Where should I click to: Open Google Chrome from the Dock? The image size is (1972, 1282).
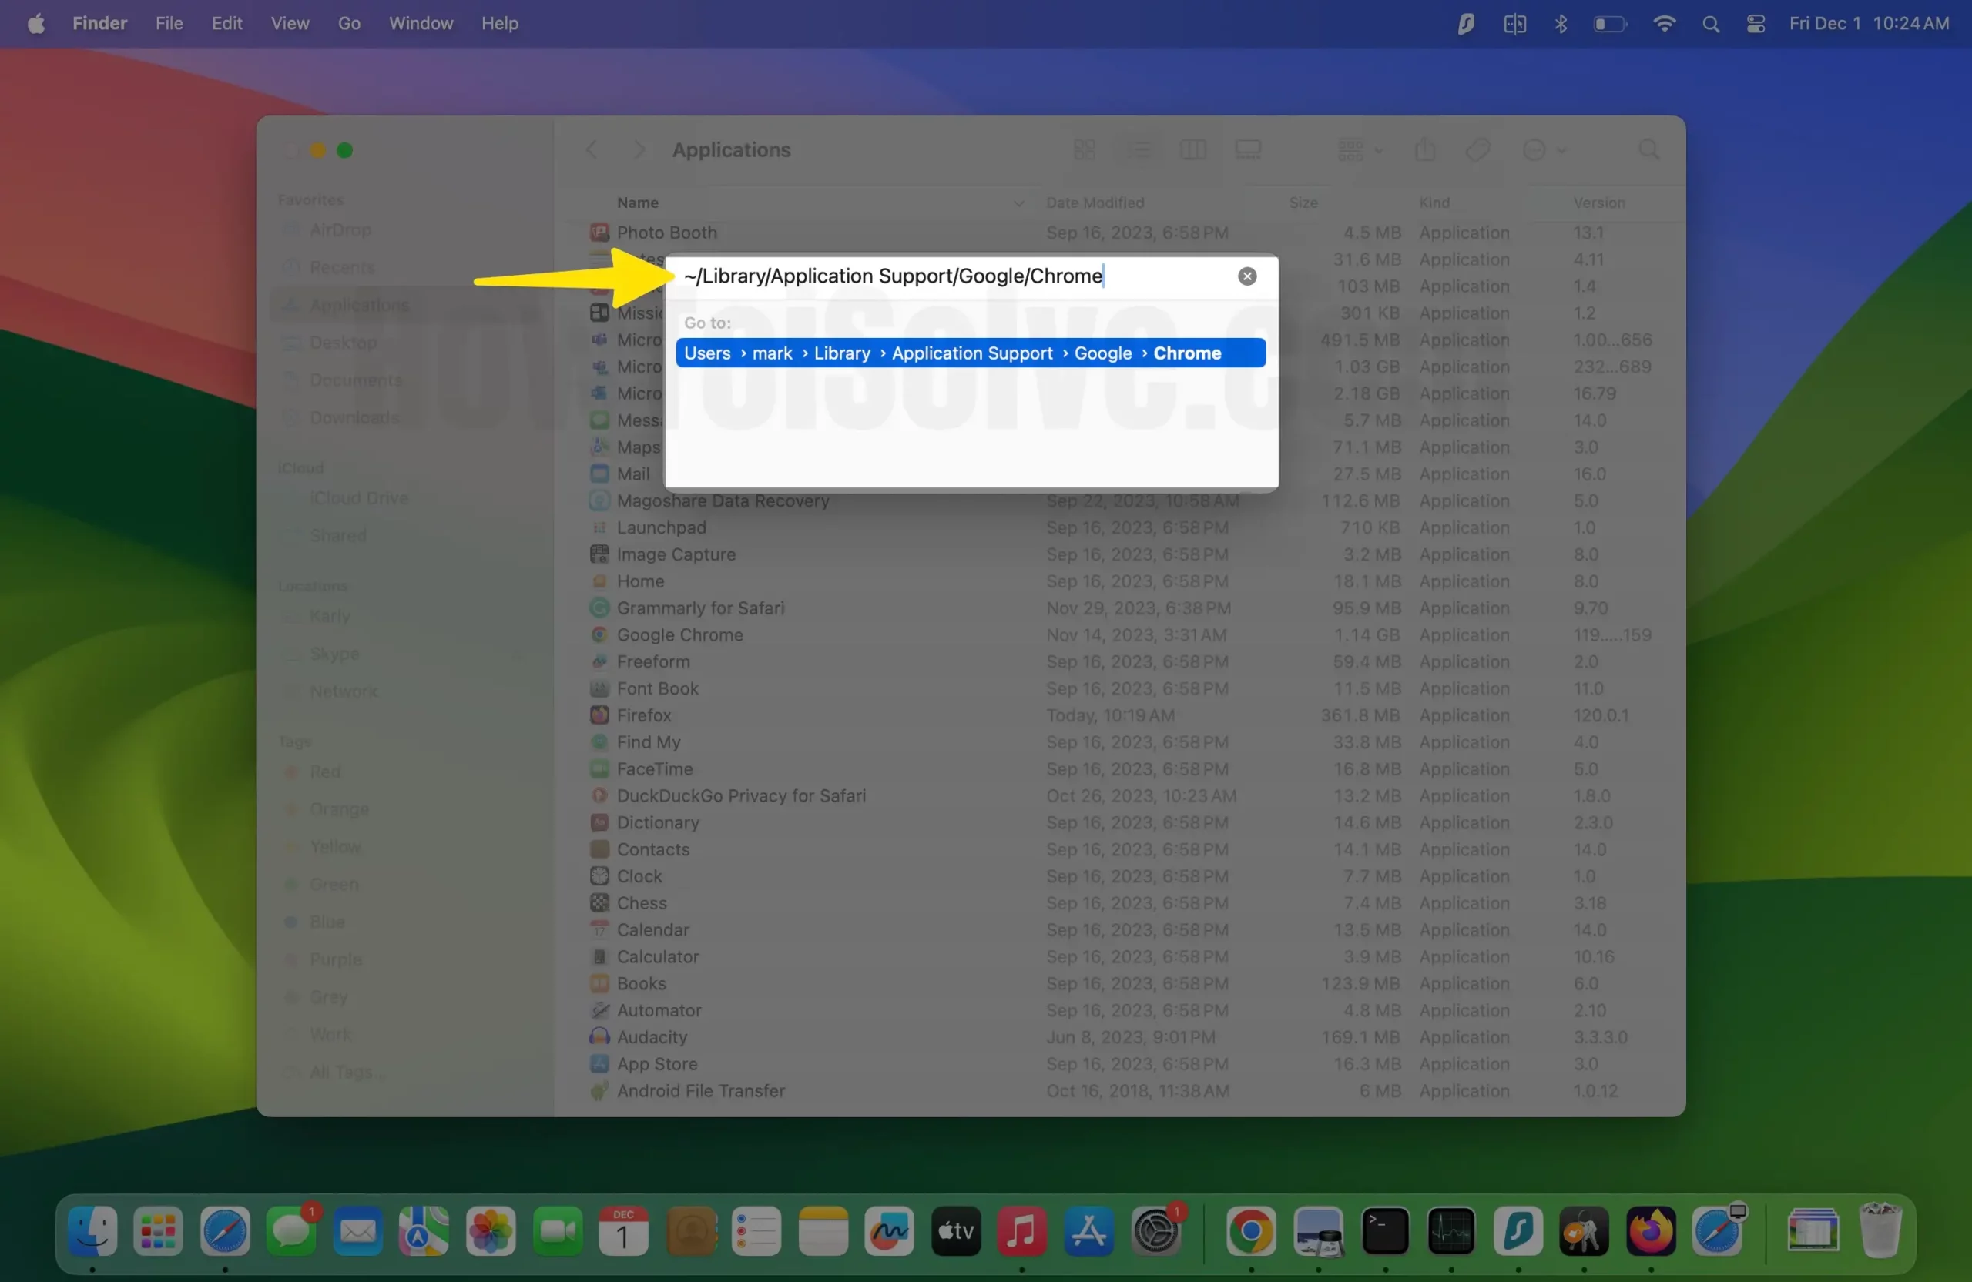tap(1251, 1230)
